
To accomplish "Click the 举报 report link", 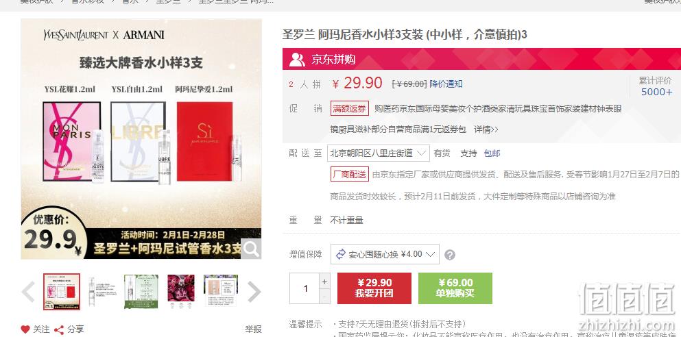I will click(x=253, y=329).
